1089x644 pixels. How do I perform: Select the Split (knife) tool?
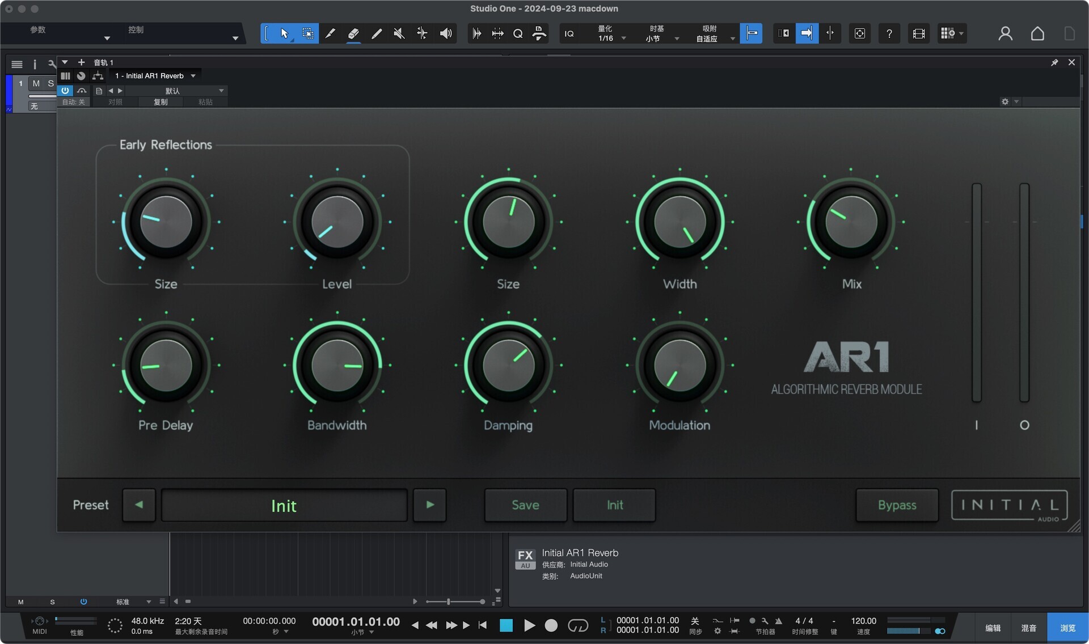click(x=330, y=33)
